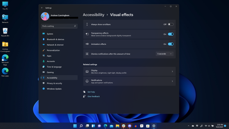Select Gaming in the sidebar
Image resolution: width=229 pixels, height=129 pixels.
point(59,72)
